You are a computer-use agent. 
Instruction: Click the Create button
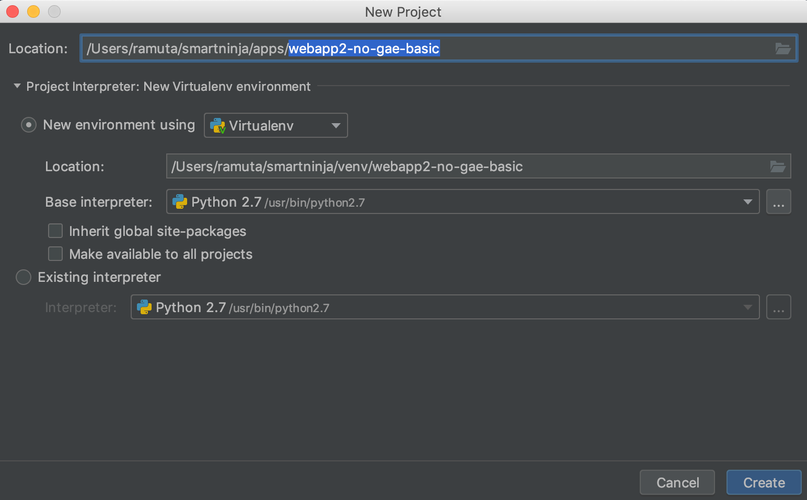764,483
